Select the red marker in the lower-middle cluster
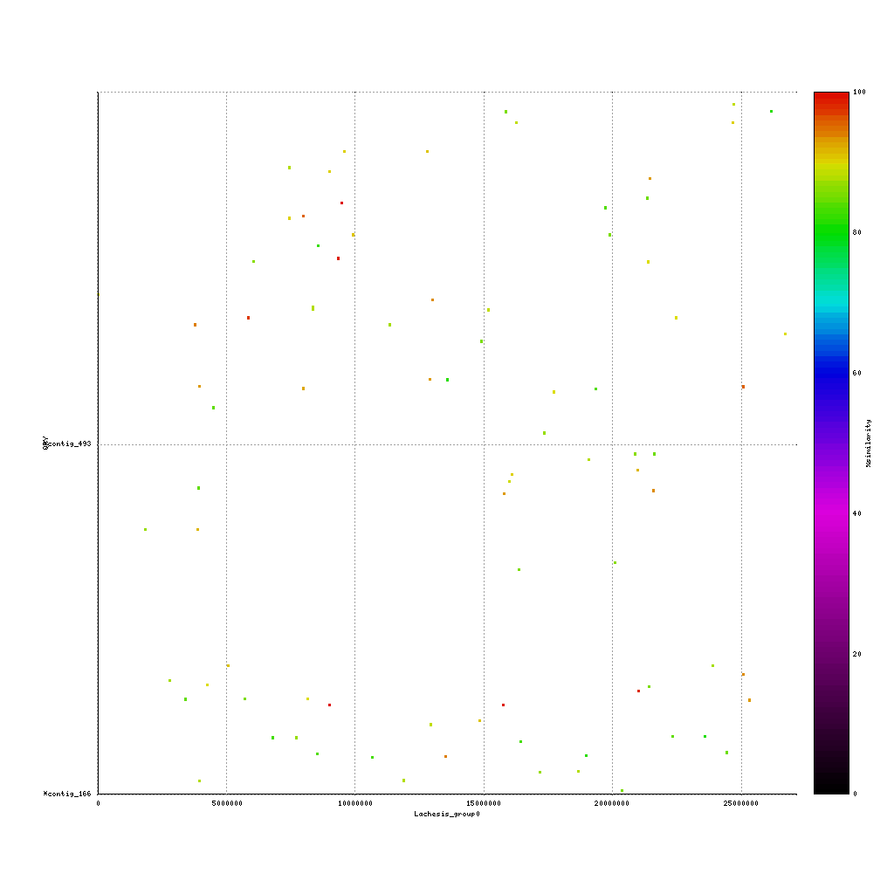 click(504, 704)
